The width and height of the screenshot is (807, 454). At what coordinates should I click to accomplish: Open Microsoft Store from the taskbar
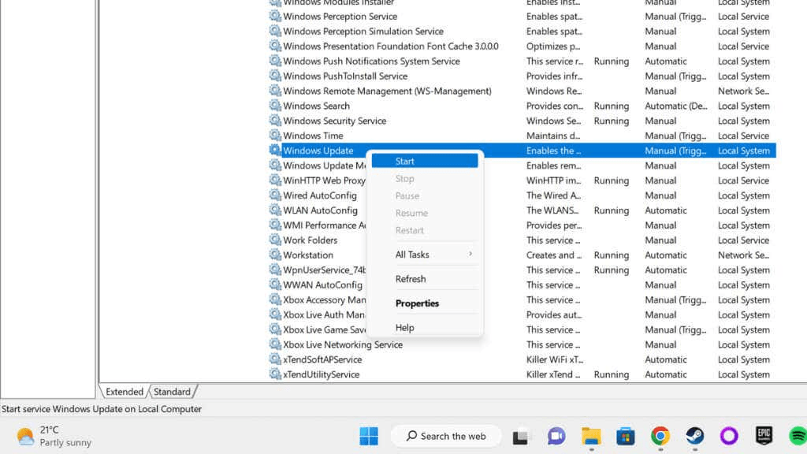[625, 437]
